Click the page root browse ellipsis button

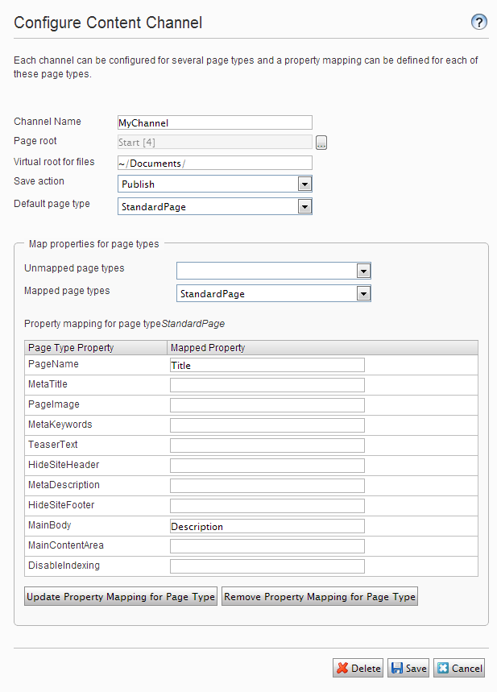(321, 143)
